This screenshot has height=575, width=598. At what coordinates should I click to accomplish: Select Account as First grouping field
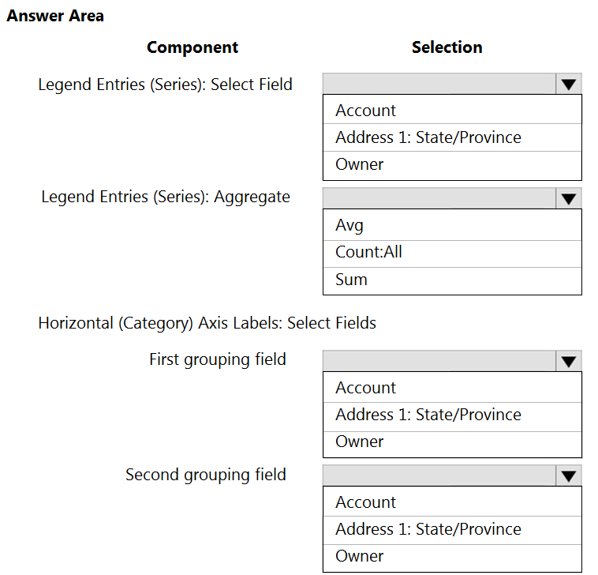366,388
